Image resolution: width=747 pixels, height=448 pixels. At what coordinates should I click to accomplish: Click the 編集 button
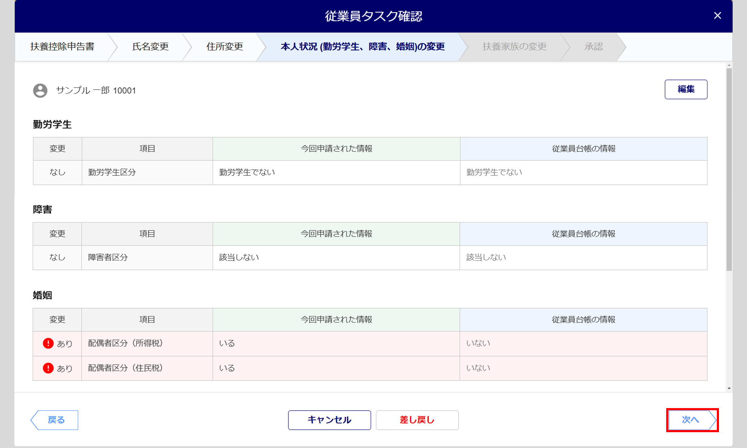pos(686,89)
